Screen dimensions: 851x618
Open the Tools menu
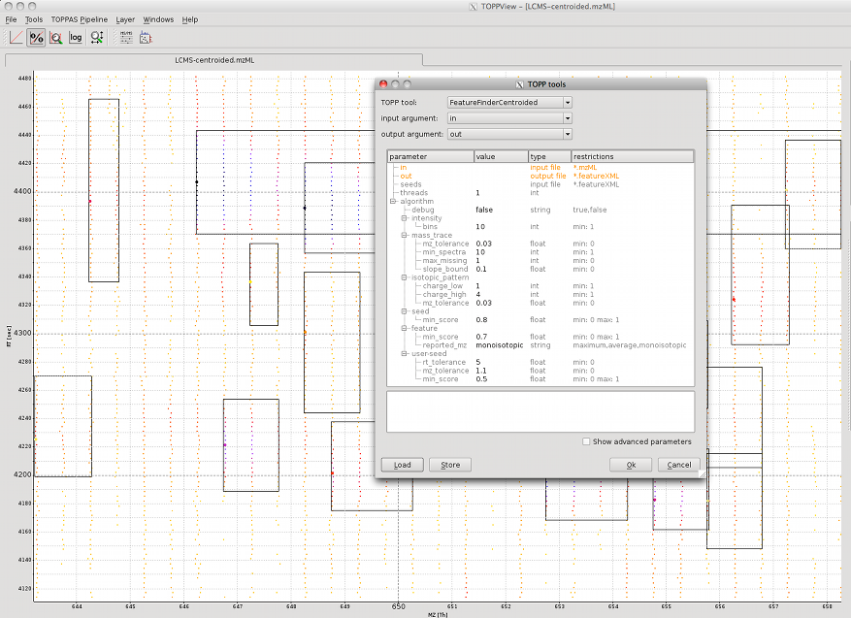click(34, 18)
